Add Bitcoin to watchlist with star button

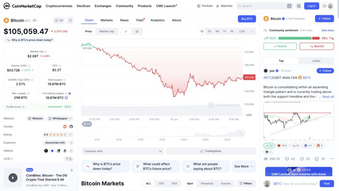click(59, 20)
